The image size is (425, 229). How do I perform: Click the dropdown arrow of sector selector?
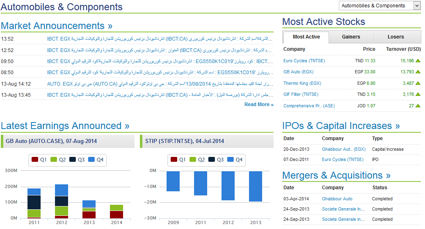(417, 6)
